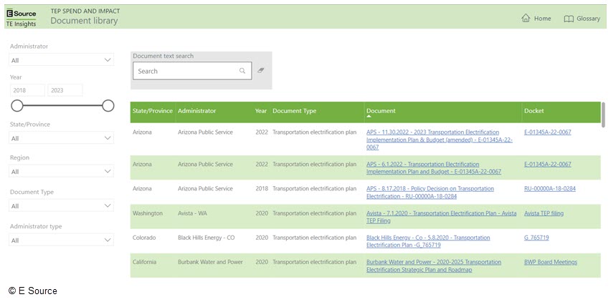Open docket RU-00000A-18-0284 link
Screen dimensions: 611x302
click(550, 188)
